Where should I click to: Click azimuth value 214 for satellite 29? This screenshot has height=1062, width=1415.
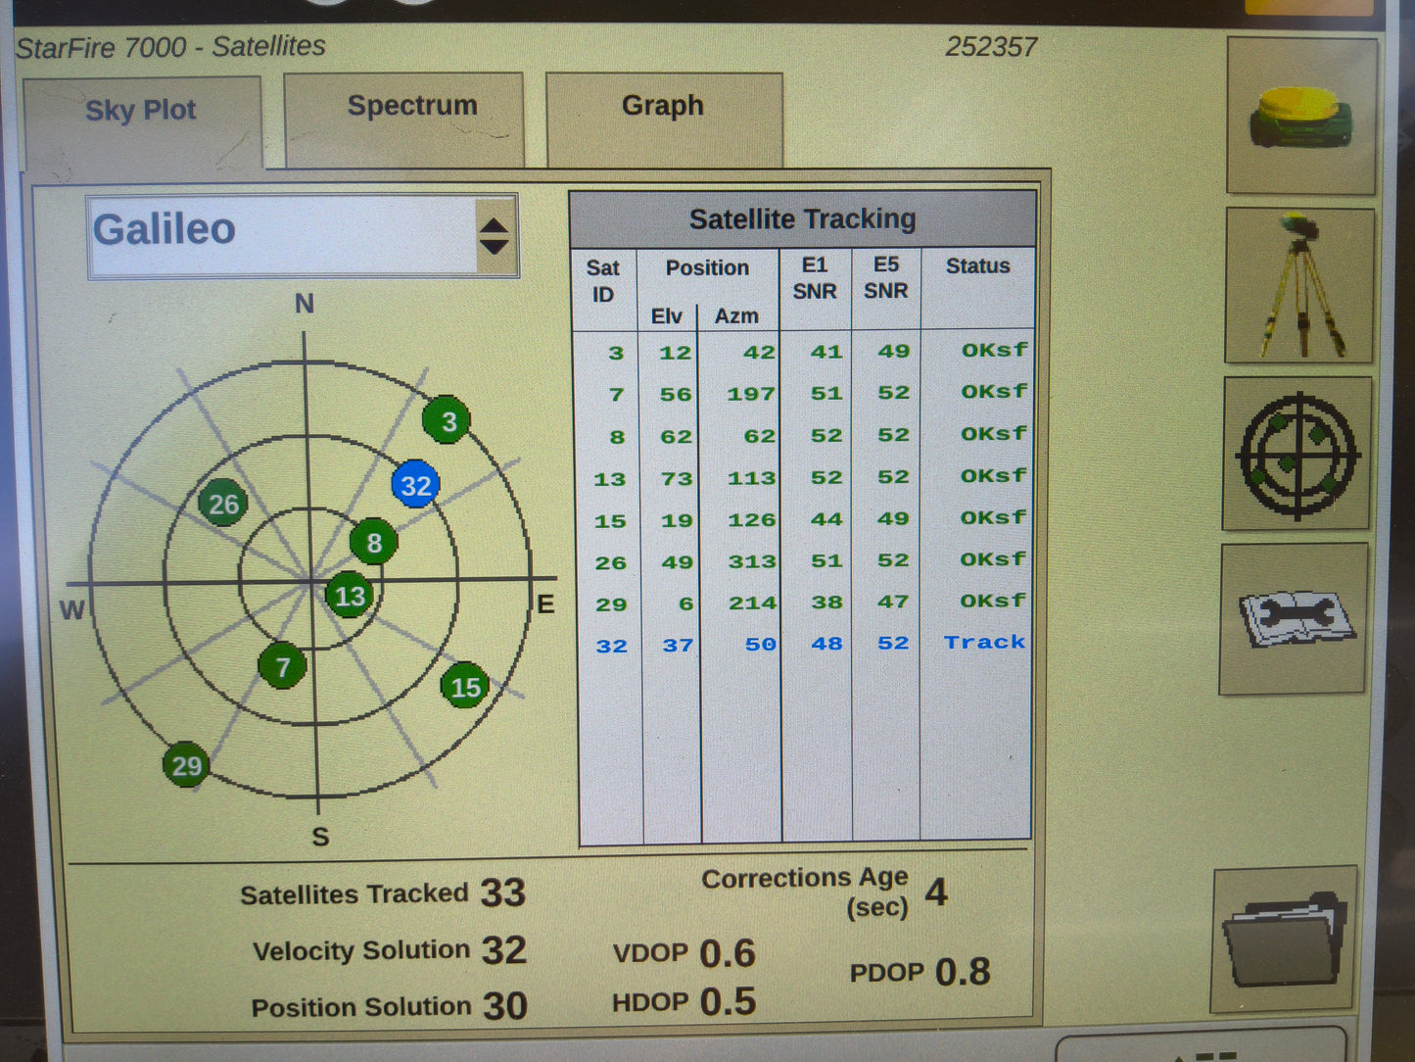point(752,603)
